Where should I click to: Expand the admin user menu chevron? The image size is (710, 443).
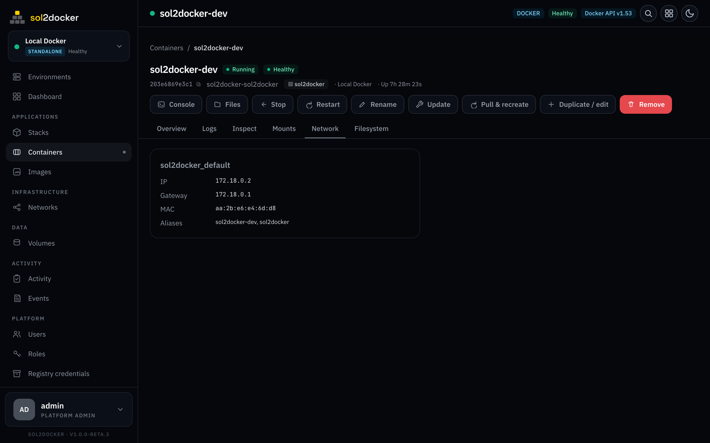[x=120, y=410]
